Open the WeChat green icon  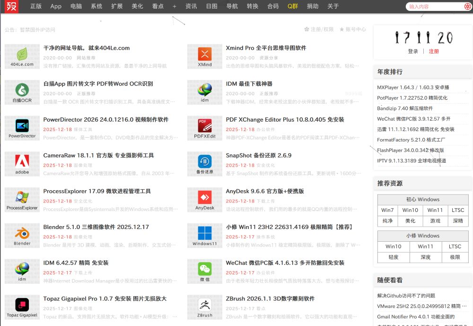point(205,271)
